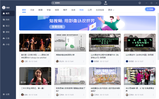Open video title 病隙碎笔经典语录分享
The image size is (159, 99).
click(65, 55)
